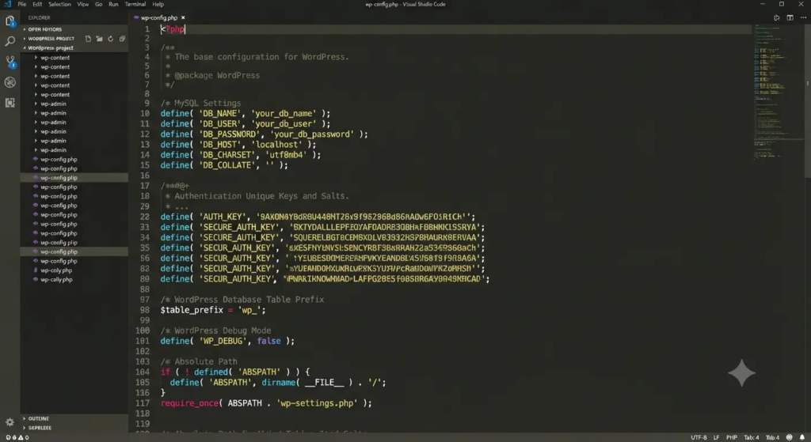811x442 pixels.
Task: Split the editor to the right
Action: 790,17
